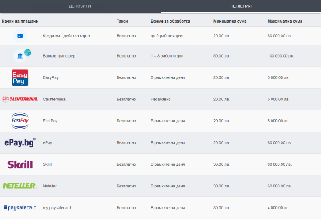This screenshot has height=219, width=321.
Task: Select the ТЕГЛЕНИЯ tab
Action: pyautogui.click(x=241, y=6)
